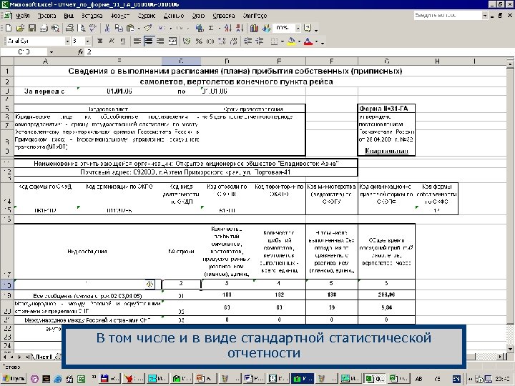Open the Font size dropdown

pyautogui.click(x=88, y=41)
